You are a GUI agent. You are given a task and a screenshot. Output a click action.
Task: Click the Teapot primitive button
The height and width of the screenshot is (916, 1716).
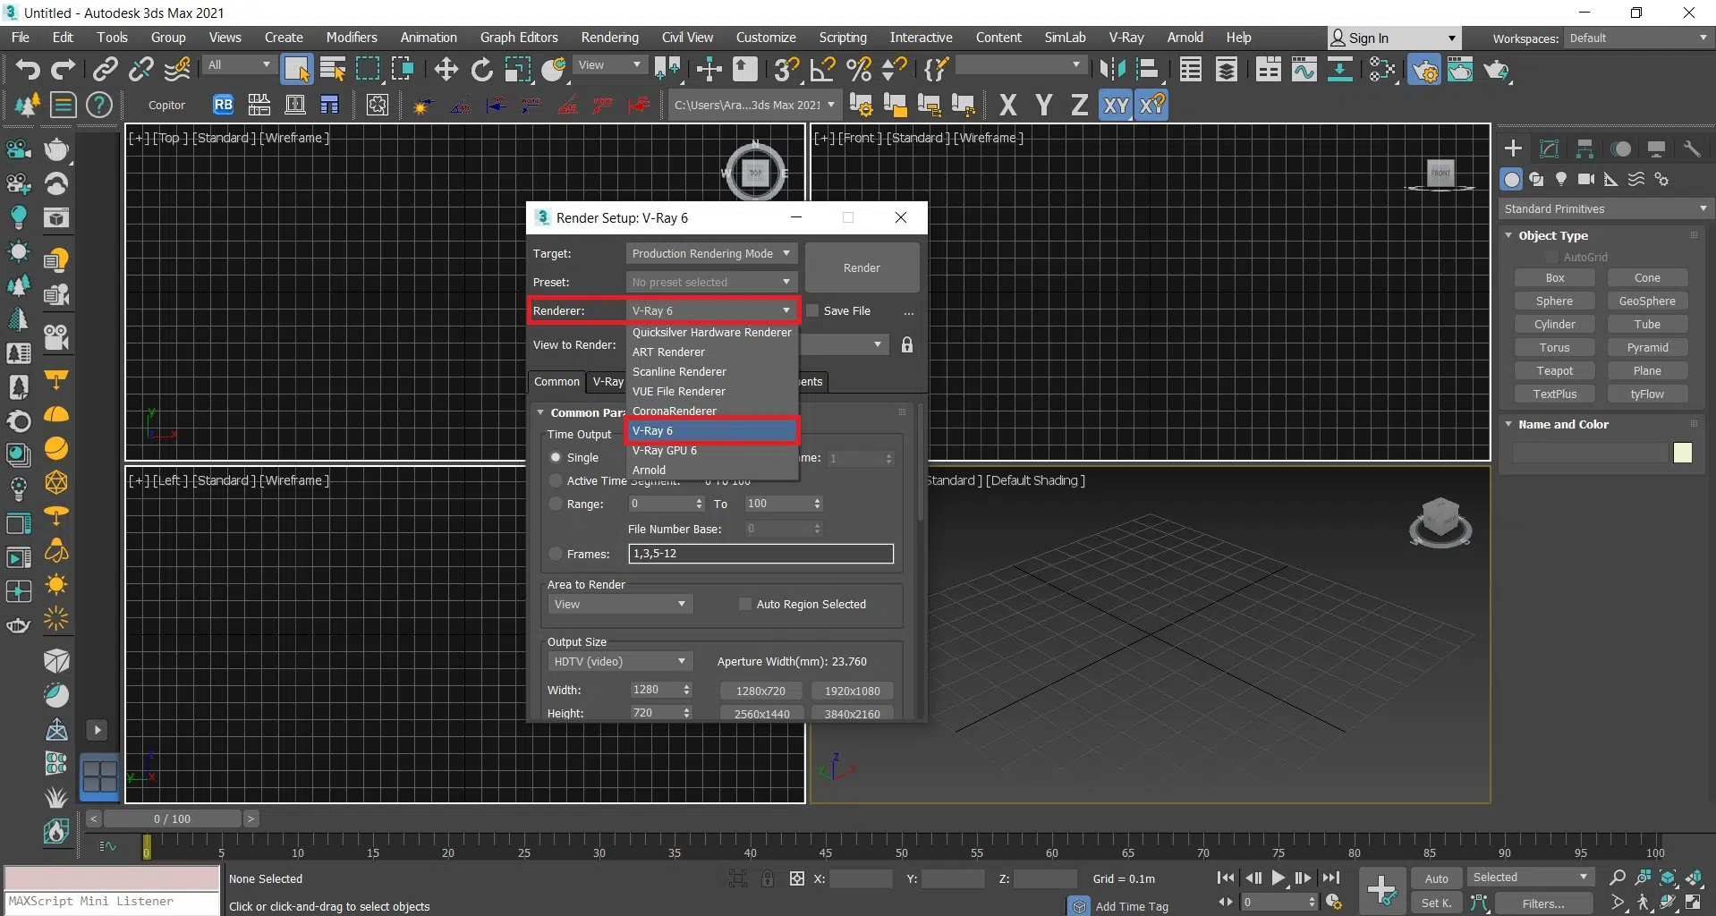[1554, 371]
